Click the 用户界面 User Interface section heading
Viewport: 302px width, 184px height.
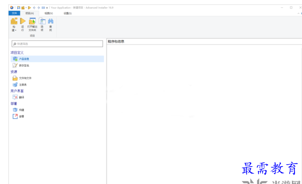click(x=17, y=91)
